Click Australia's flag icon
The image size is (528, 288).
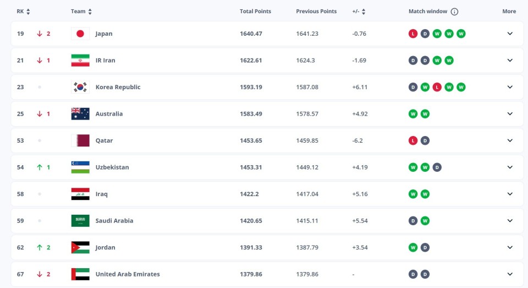(x=80, y=114)
